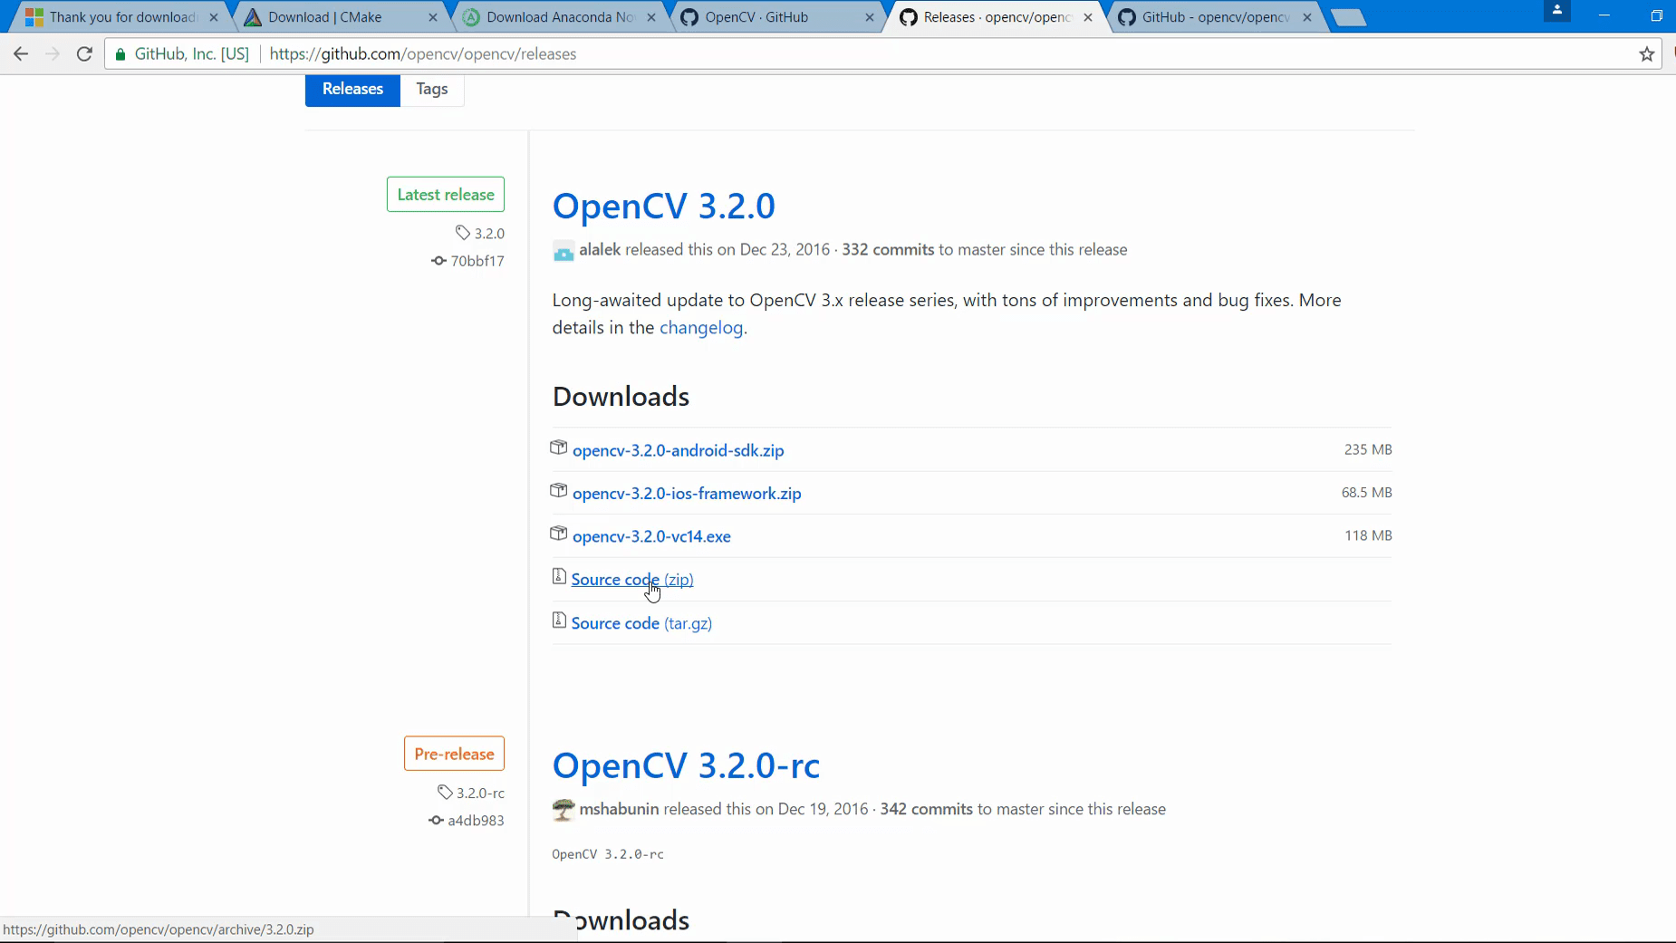Close the GitHub - opencv/opencv tab
1676x943 pixels.
point(1307,17)
